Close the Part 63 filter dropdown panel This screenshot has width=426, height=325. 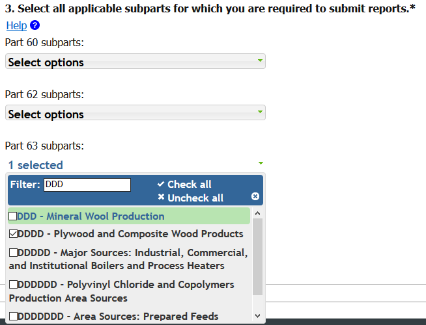click(x=255, y=196)
